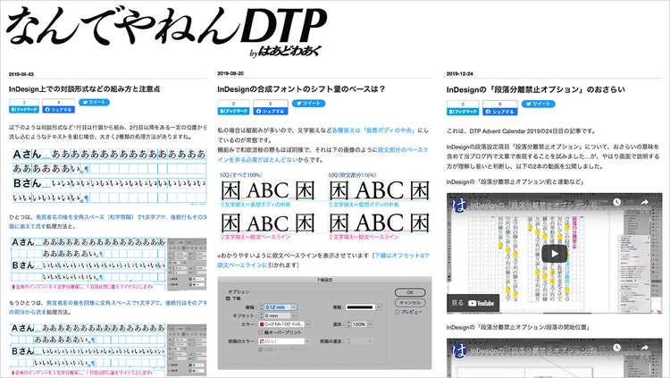Screen dimensions: 670x378
Task: Click 見る YouTube button on first video
Action: coord(473,303)
